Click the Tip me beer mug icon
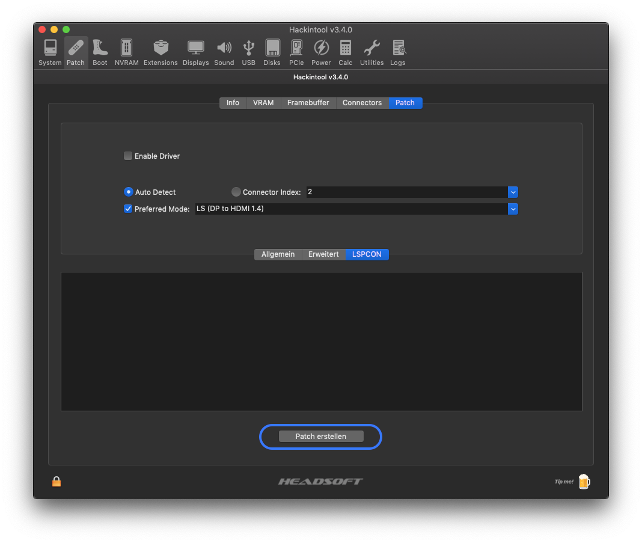 584,482
